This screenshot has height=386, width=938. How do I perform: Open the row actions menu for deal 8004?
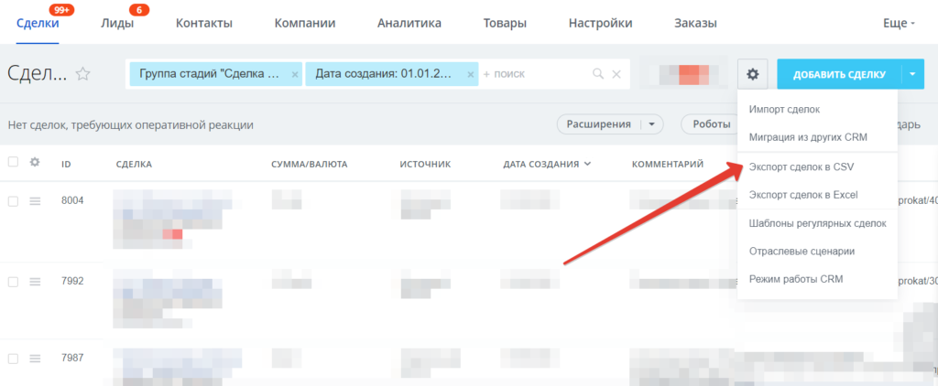pos(36,201)
